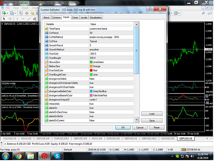Select the Interpolate true value

(111, 104)
